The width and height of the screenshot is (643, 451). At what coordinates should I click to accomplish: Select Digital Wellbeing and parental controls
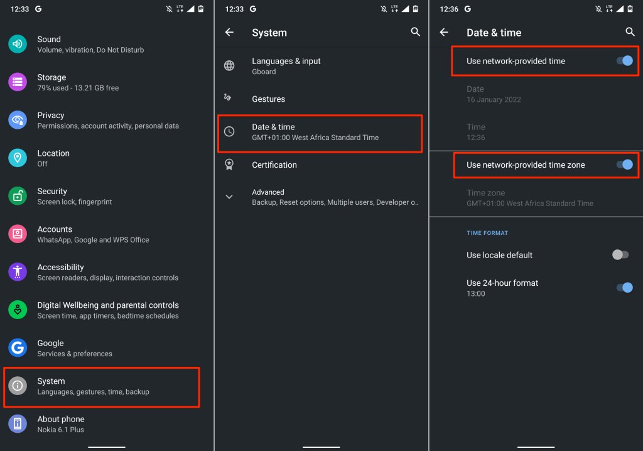108,310
